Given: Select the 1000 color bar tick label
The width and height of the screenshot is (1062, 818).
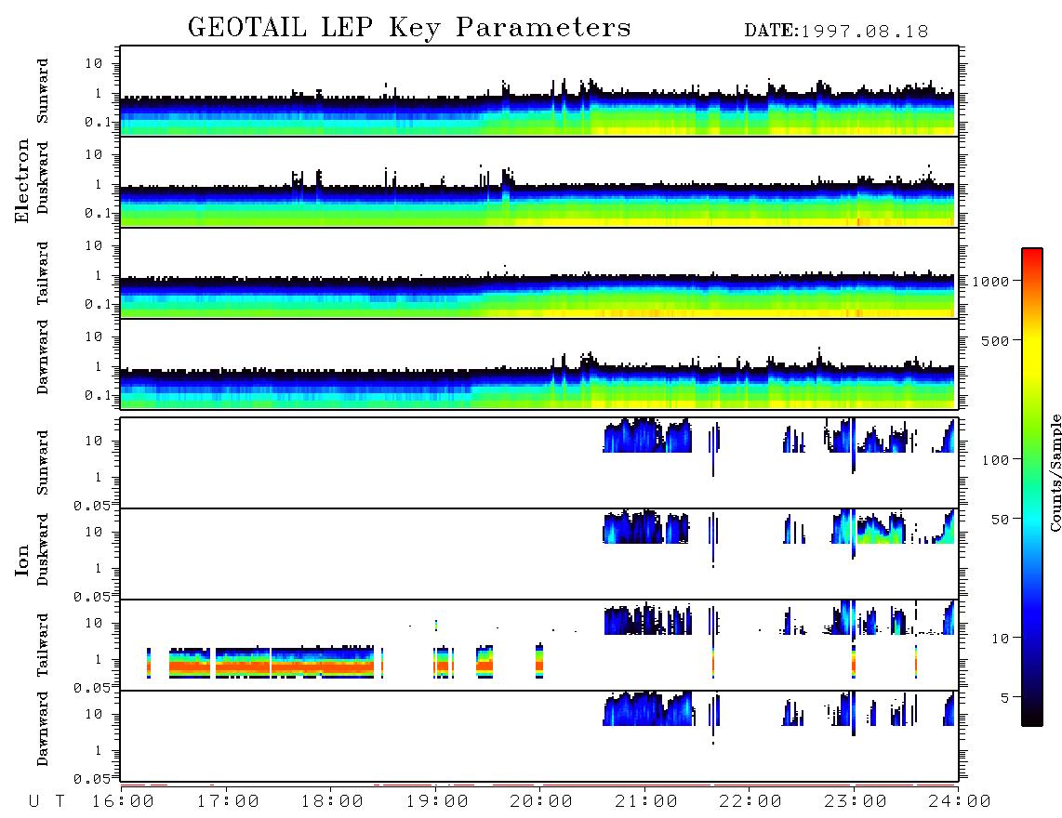Looking at the screenshot, I should pyautogui.click(x=990, y=282).
